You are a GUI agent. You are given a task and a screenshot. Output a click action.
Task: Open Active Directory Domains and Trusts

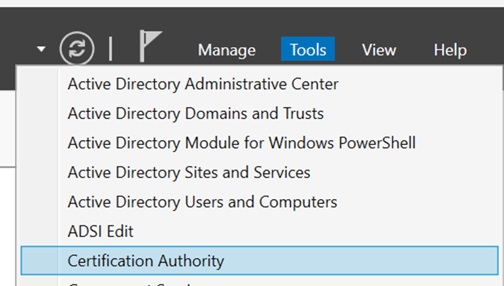195,113
